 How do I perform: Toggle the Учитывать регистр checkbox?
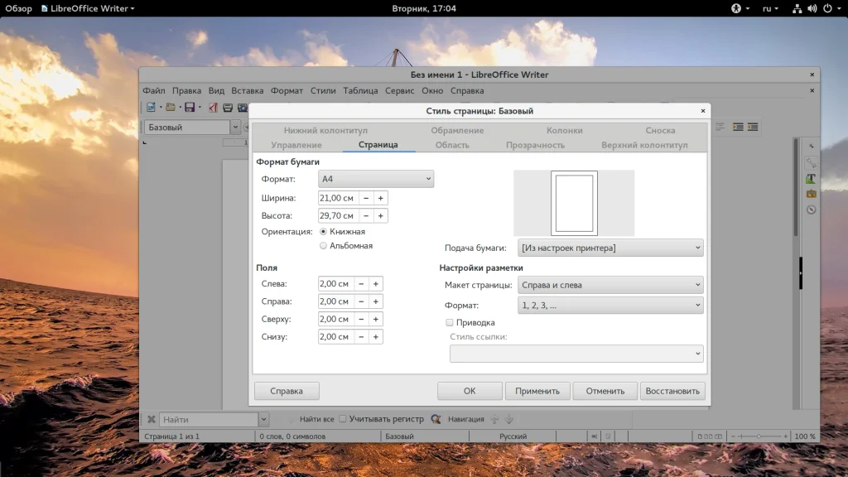click(x=343, y=419)
